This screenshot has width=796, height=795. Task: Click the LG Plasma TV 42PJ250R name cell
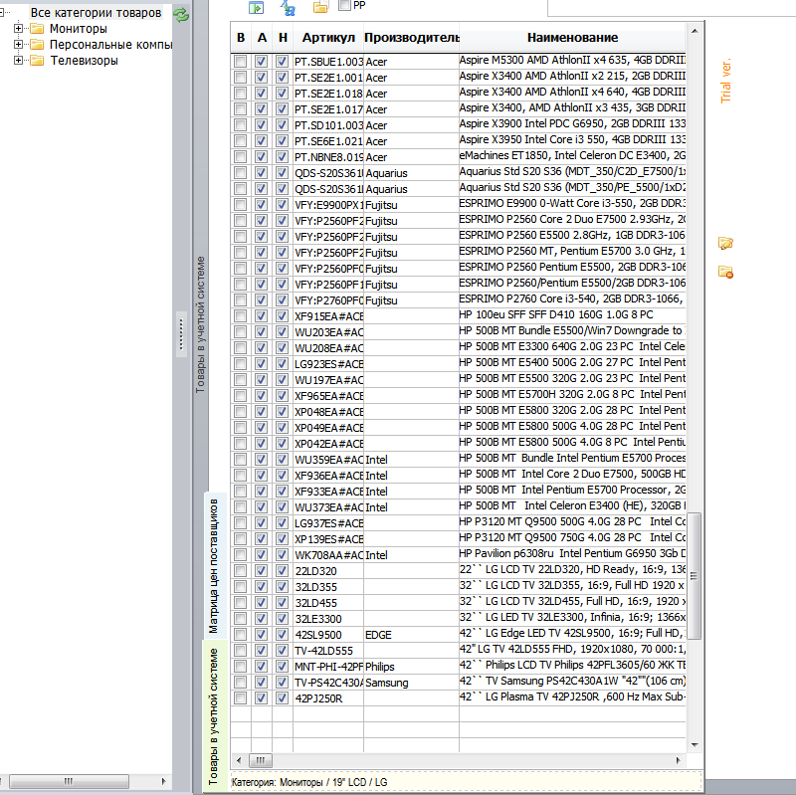572,696
